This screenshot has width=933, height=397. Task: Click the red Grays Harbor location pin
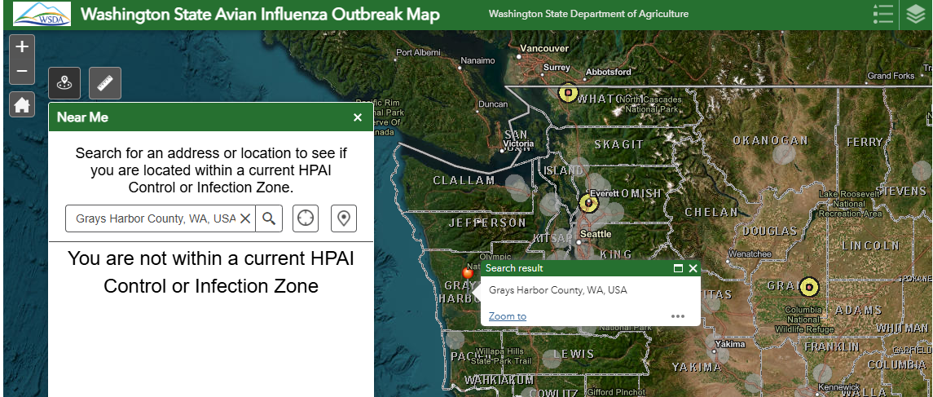coord(468,273)
